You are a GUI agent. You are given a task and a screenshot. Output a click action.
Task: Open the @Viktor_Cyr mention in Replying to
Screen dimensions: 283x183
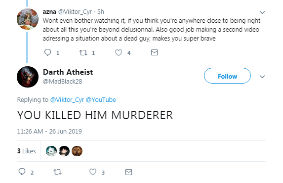(x=67, y=100)
